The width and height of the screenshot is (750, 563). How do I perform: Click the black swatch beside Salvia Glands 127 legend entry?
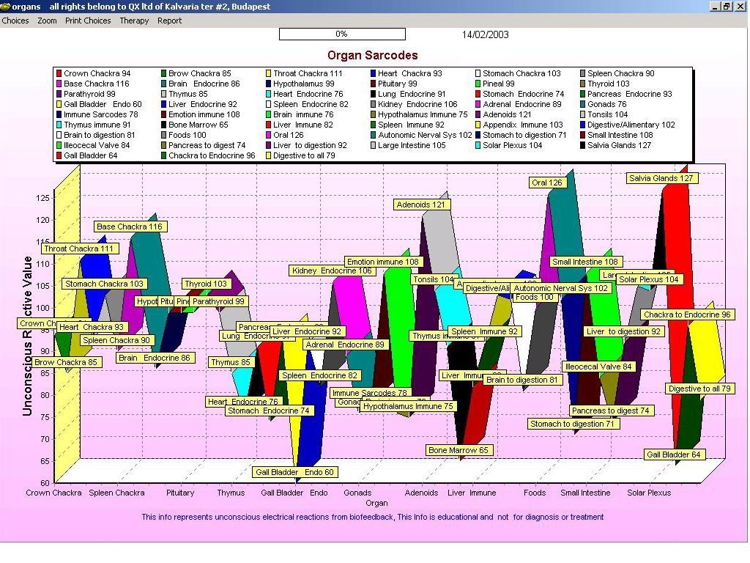click(582, 145)
